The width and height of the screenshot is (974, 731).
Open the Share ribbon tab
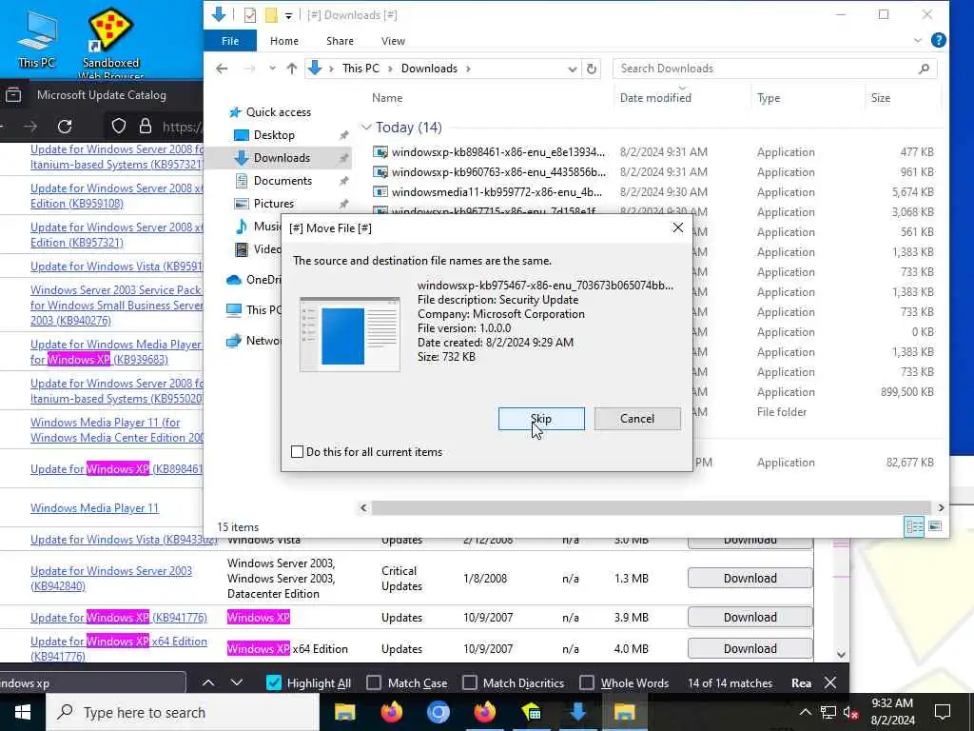point(340,40)
